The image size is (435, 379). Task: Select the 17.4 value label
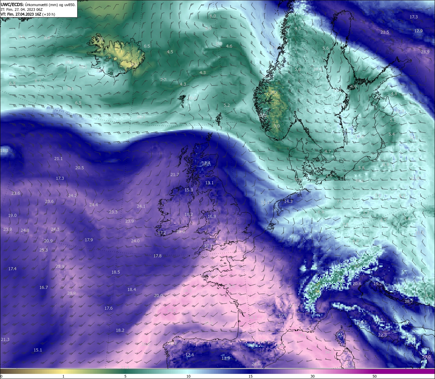12,269
